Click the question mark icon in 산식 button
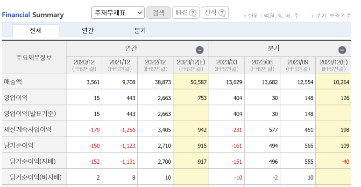Screen dimensions: 361x187 (x=222, y=13)
